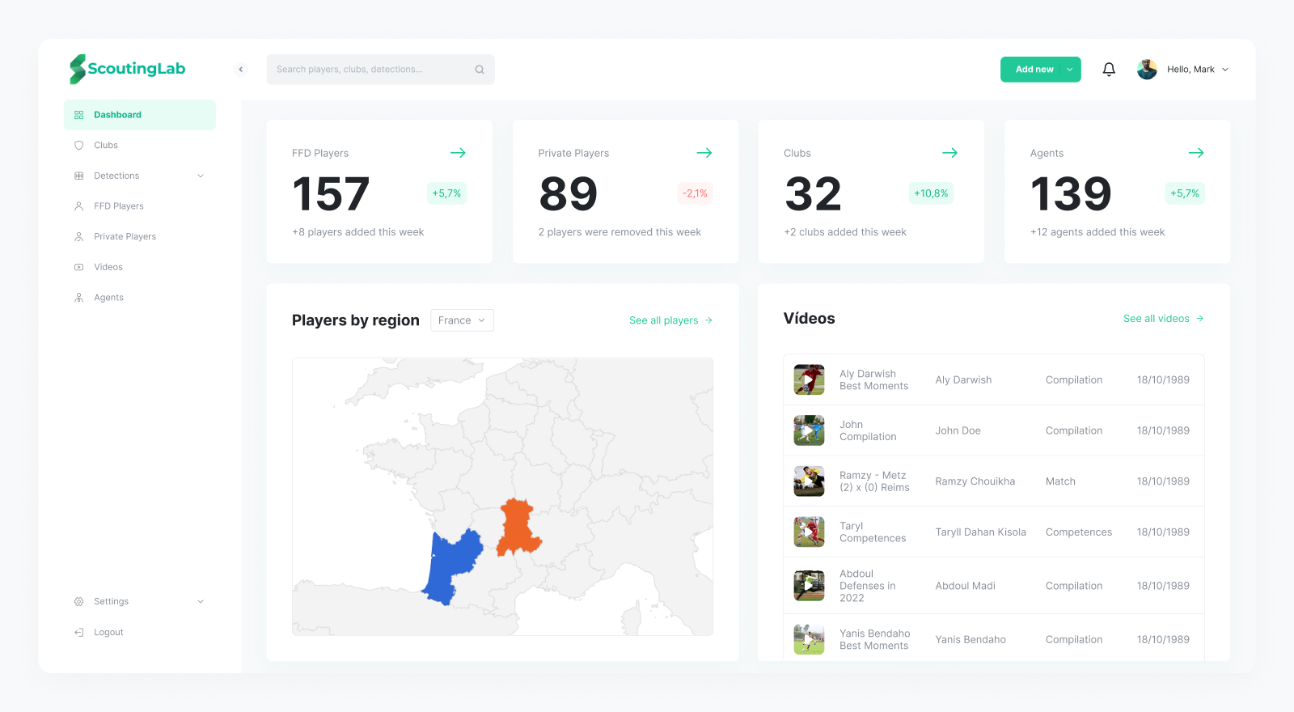Open Agents card via green arrow
The height and width of the screenshot is (712, 1294).
point(1196,153)
